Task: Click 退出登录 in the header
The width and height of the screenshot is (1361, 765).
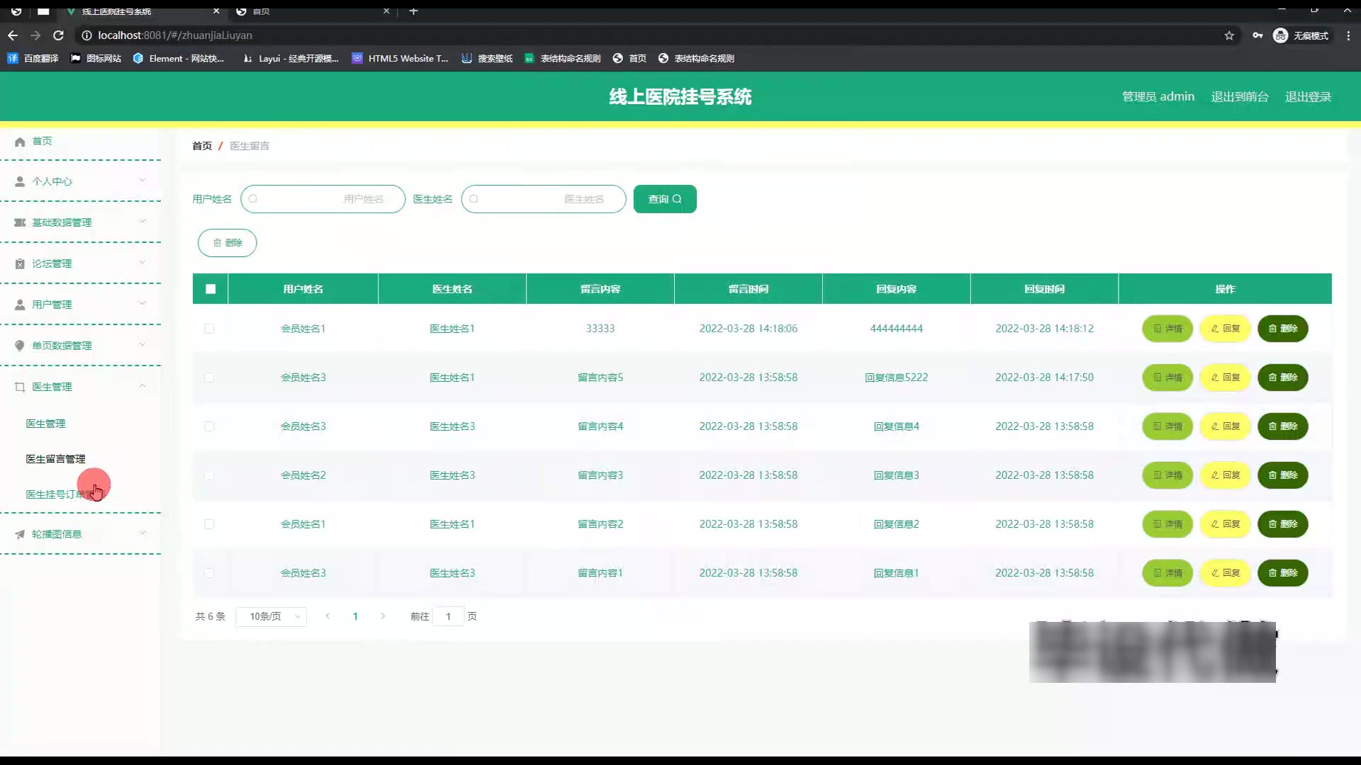Action: coord(1308,97)
